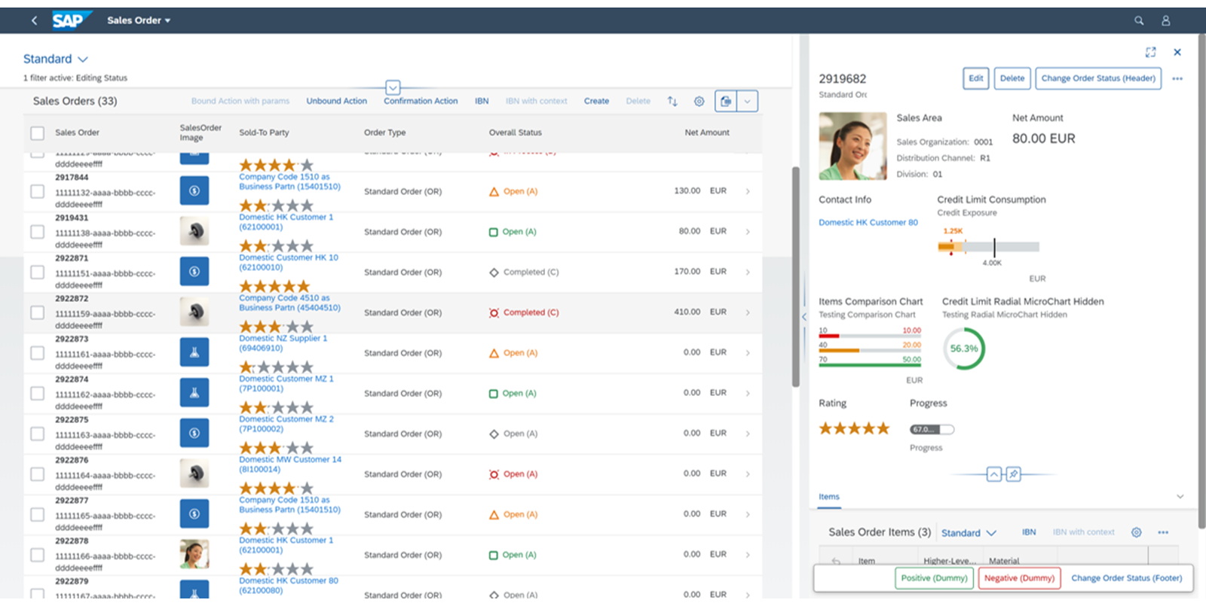Switch to the Items section tab
Screen dimensions: 1206x606
pyautogui.click(x=829, y=497)
